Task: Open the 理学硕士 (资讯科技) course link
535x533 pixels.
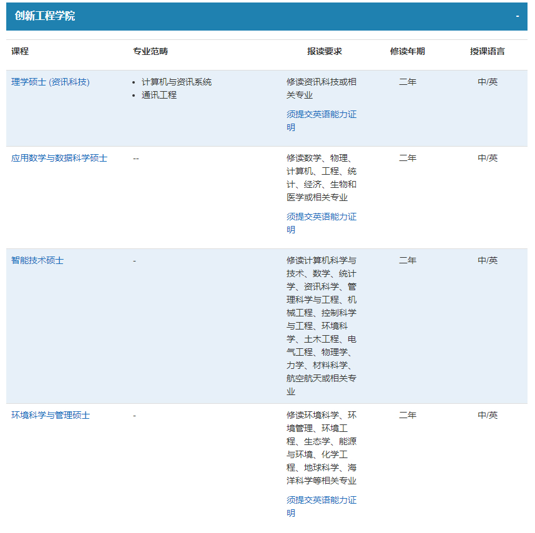Action: coord(51,82)
